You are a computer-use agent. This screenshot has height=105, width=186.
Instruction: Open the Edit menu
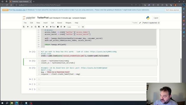click(x=31, y=23)
